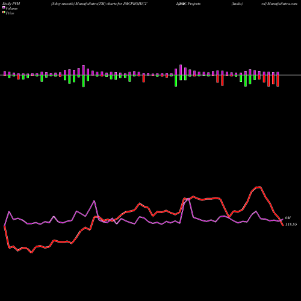Select the 'Volume' legend label
The image size is (301, 301).
point(11,8)
